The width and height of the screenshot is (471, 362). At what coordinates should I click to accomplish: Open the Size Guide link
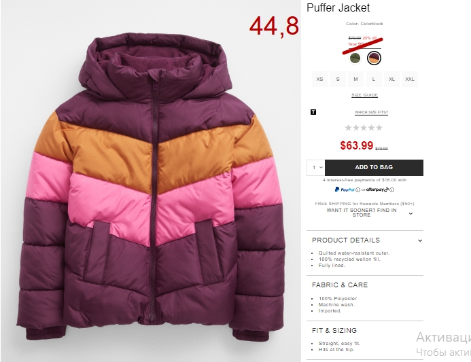(365, 95)
